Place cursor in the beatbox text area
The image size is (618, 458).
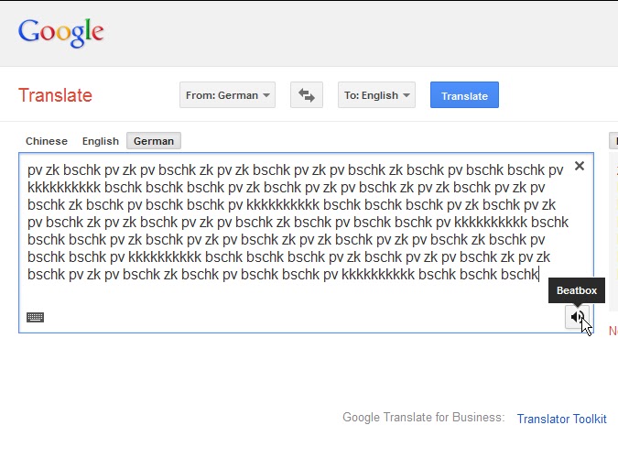306,243
